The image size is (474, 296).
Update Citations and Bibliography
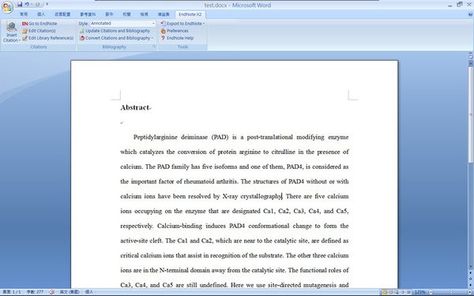[115, 31]
